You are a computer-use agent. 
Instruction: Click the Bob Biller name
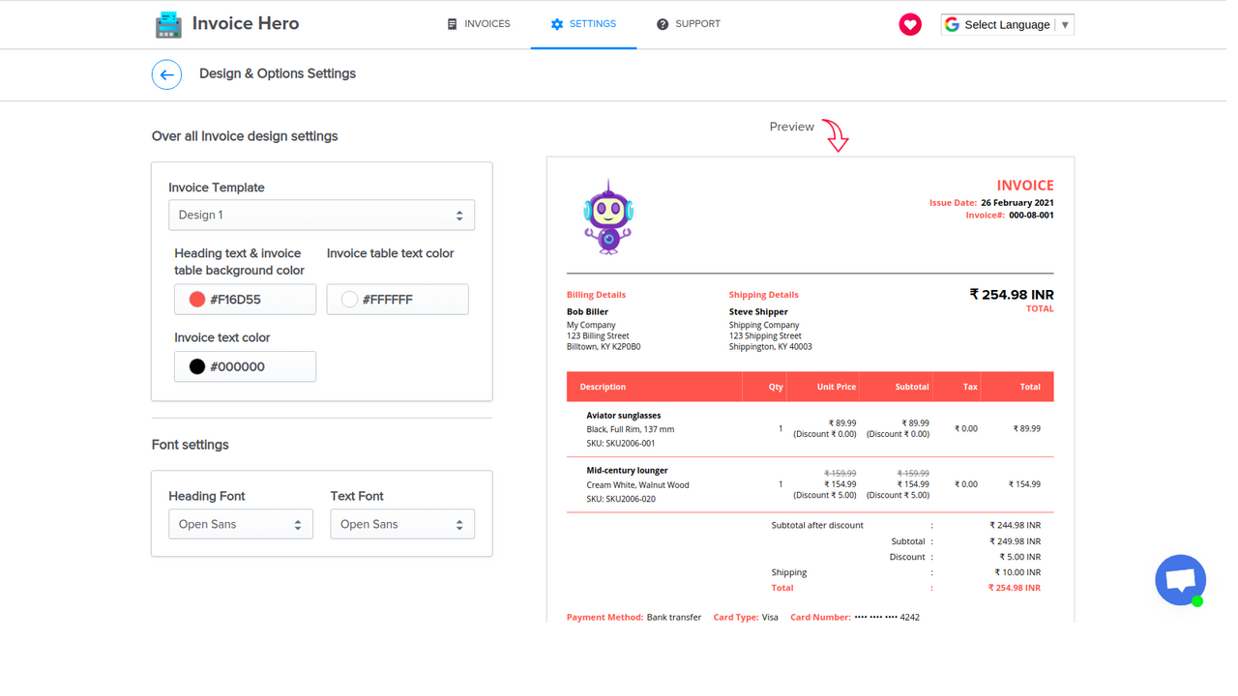tap(587, 312)
